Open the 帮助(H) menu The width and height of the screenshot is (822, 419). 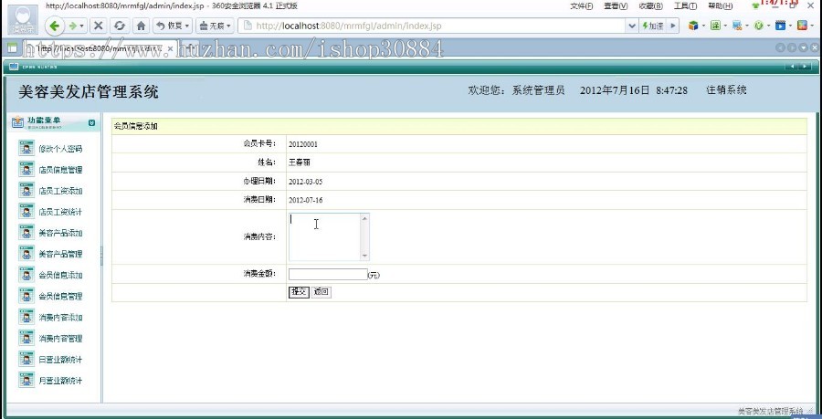(x=720, y=5)
